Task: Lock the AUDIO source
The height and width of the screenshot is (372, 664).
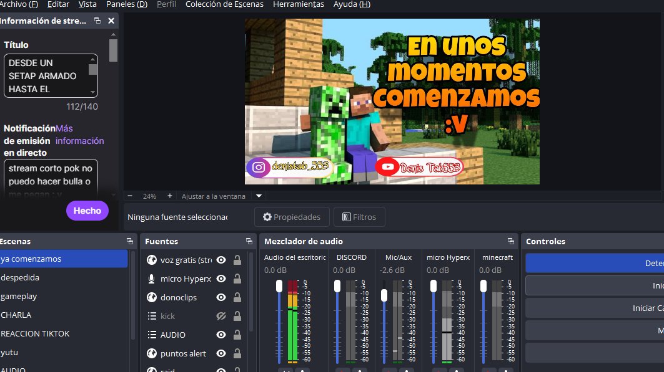Action: click(237, 335)
